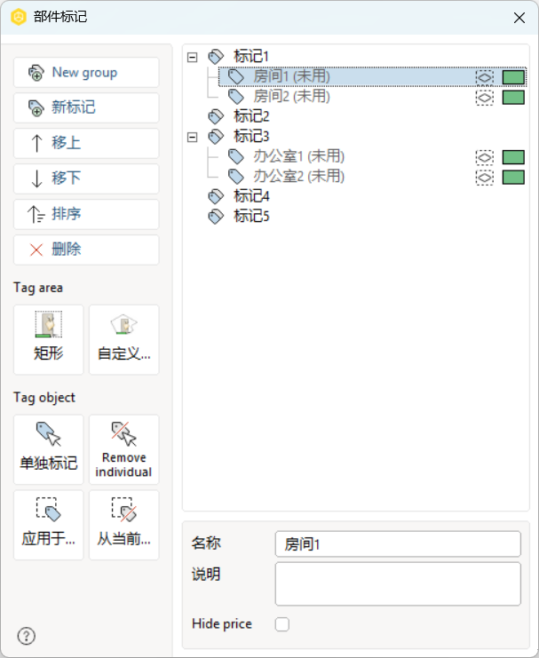
Task: Move the tag up with 移上
Action: (86, 143)
